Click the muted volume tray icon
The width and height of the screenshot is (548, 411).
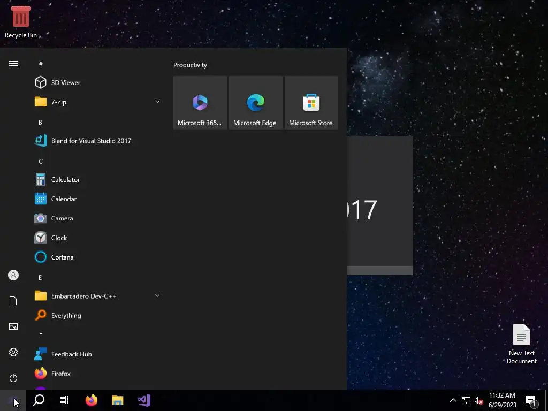tap(478, 400)
